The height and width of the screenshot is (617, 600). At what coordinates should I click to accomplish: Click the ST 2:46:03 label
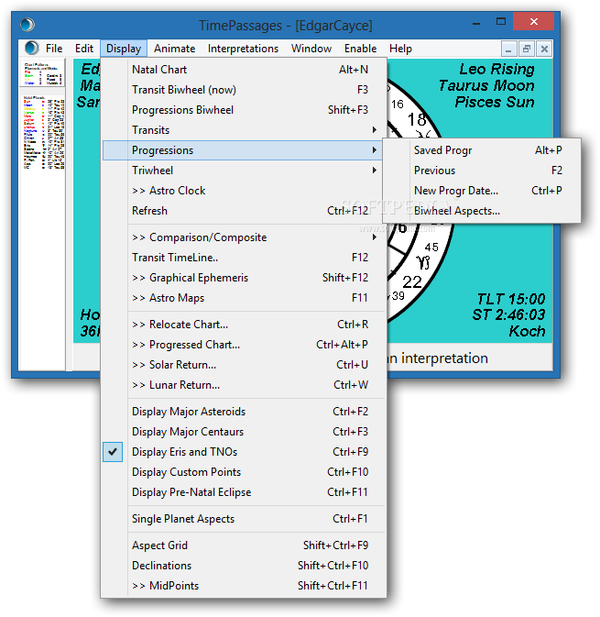(508, 314)
